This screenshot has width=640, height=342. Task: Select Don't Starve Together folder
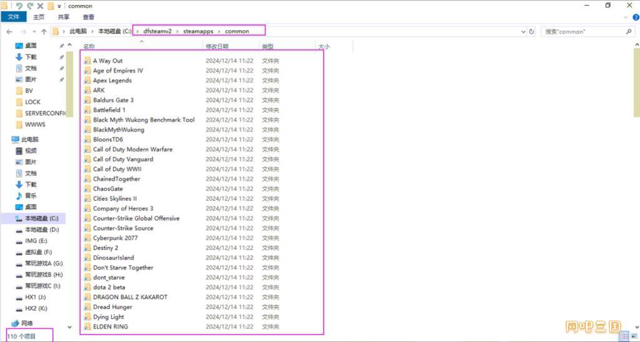point(123,268)
